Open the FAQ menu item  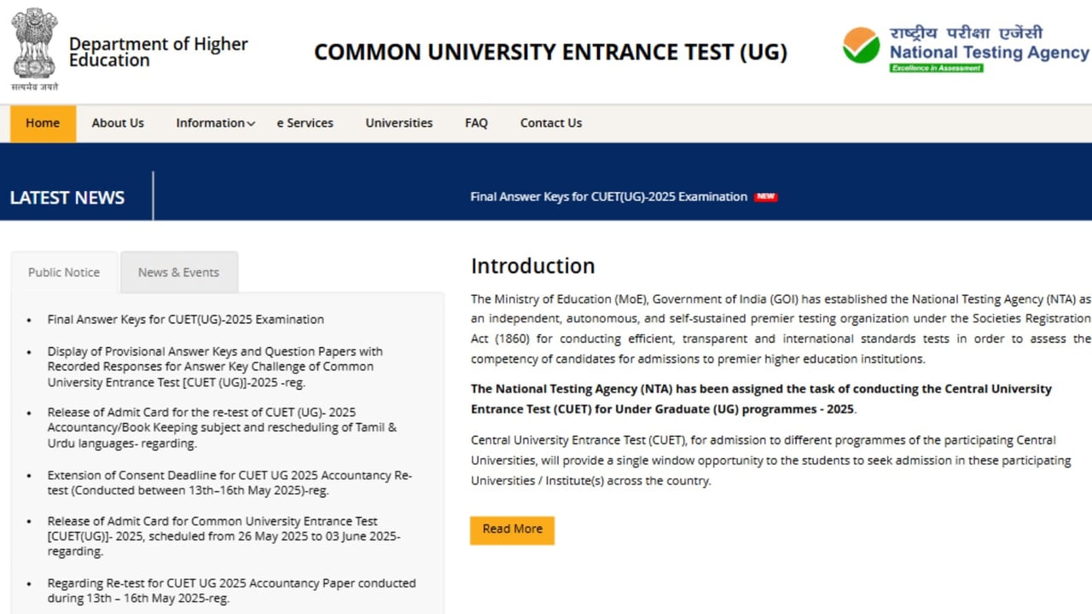point(476,124)
